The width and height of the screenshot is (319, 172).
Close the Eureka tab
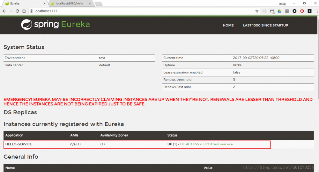tap(45, 4)
